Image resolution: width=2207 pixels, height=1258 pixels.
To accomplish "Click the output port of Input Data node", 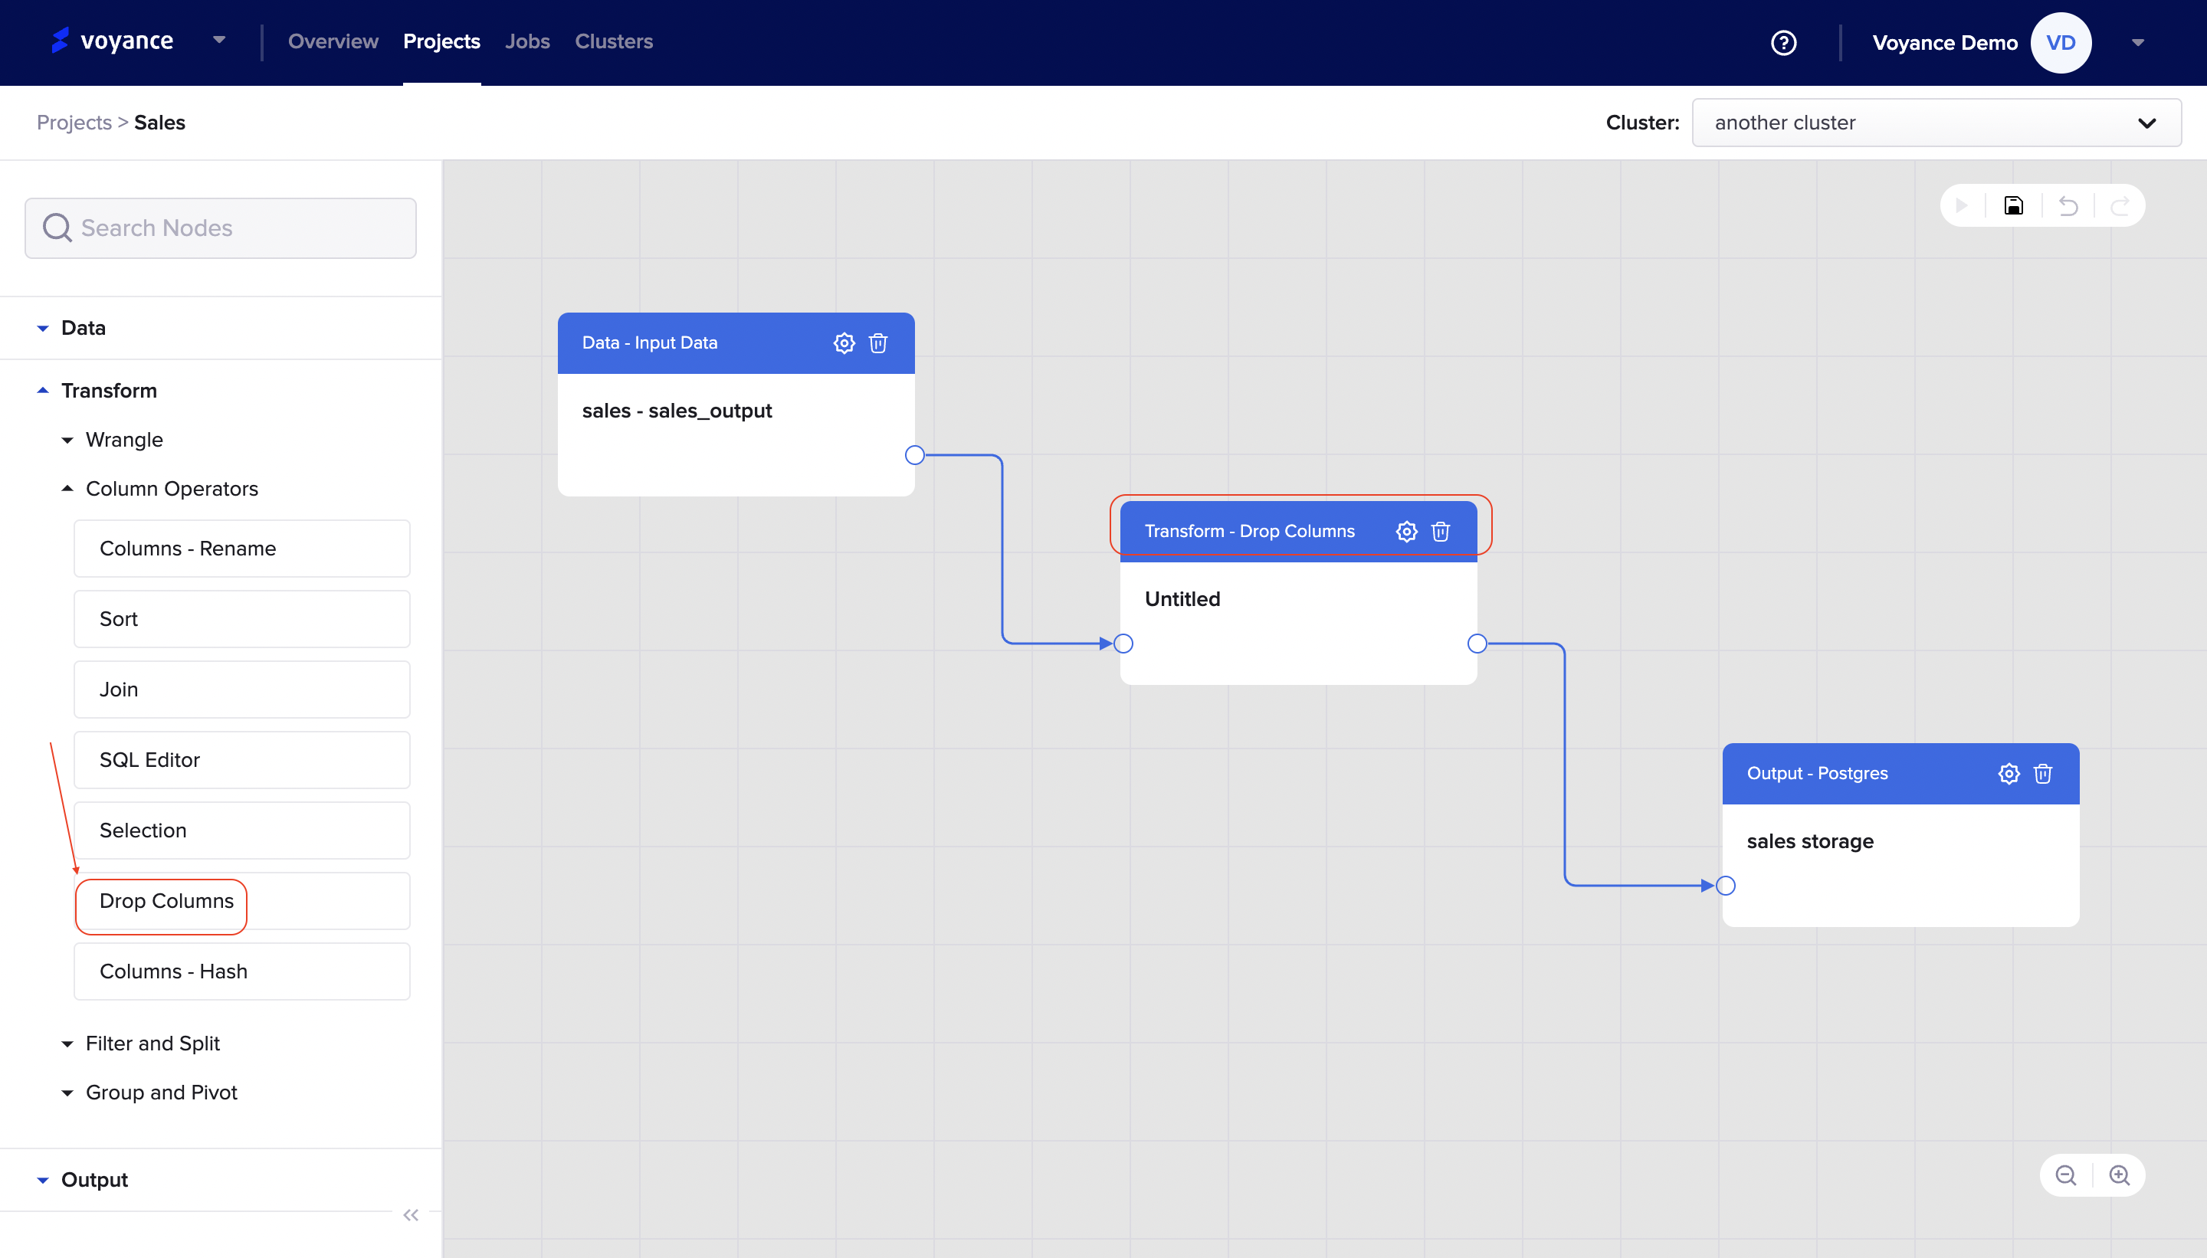I will 914,455.
